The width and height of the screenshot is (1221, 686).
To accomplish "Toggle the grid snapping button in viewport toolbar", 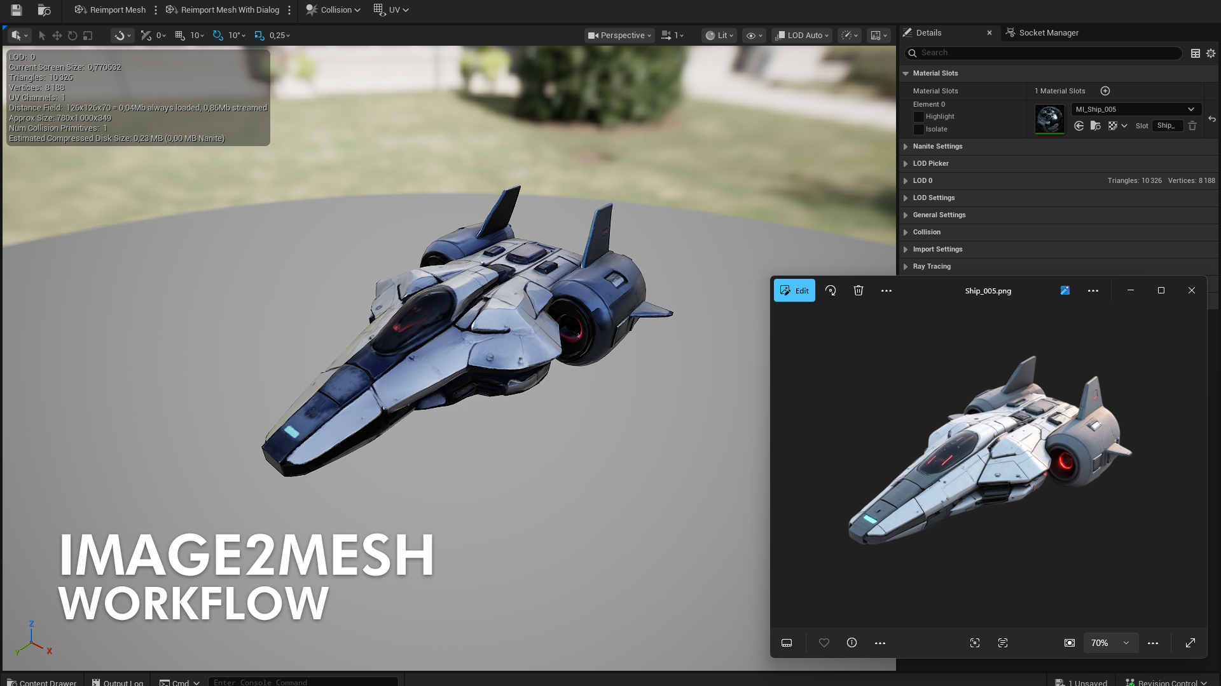I will [x=180, y=36].
